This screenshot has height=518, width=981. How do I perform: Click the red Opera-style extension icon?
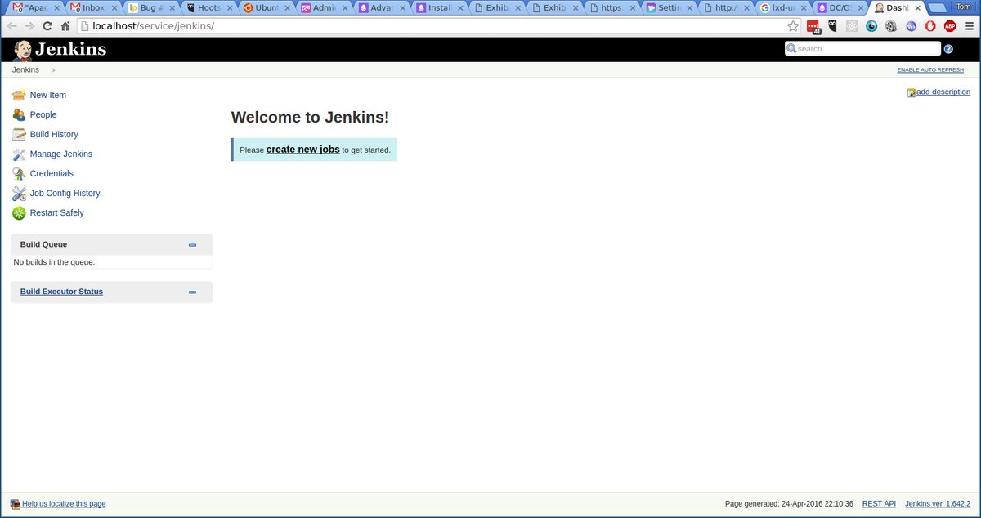click(930, 26)
